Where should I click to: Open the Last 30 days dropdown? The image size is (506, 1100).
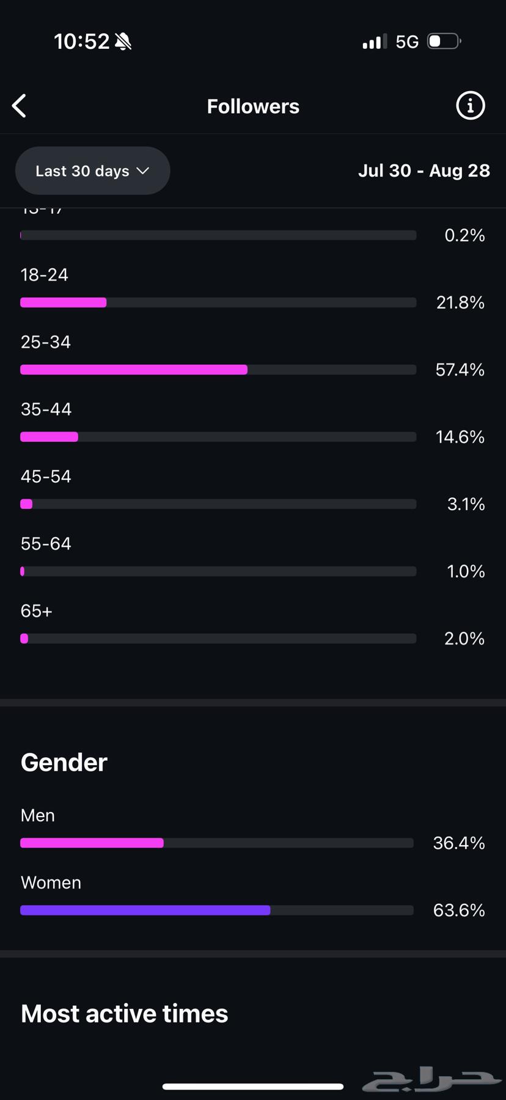click(92, 170)
